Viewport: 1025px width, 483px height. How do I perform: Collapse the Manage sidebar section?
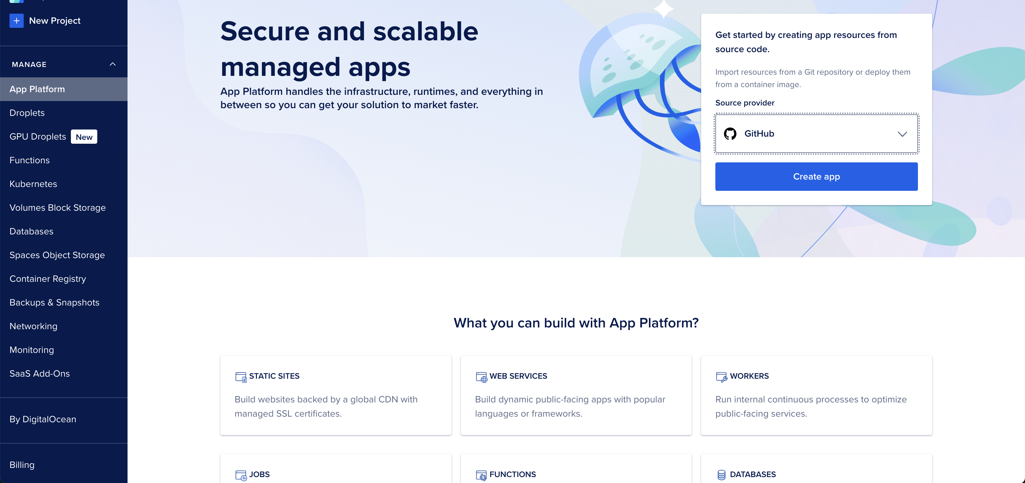112,64
